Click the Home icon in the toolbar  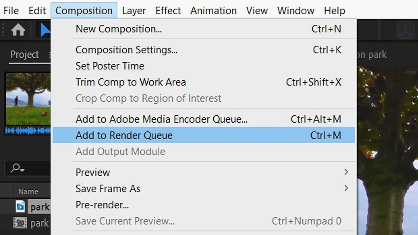[18, 30]
